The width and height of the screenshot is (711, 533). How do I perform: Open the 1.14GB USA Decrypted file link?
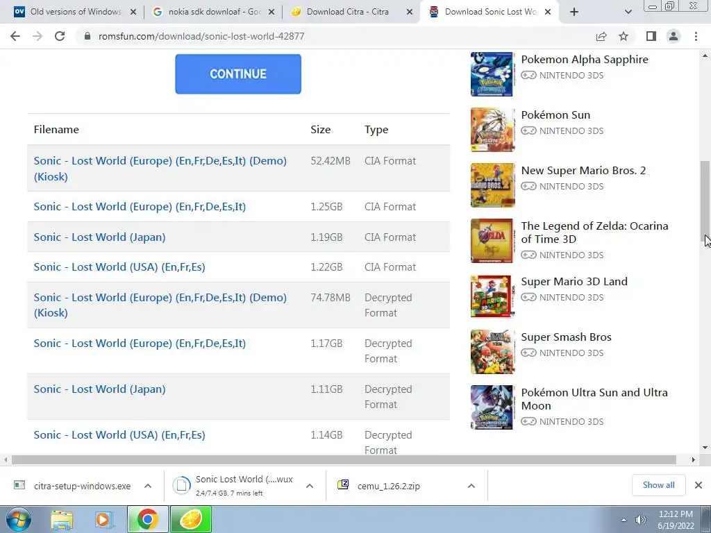tap(119, 435)
